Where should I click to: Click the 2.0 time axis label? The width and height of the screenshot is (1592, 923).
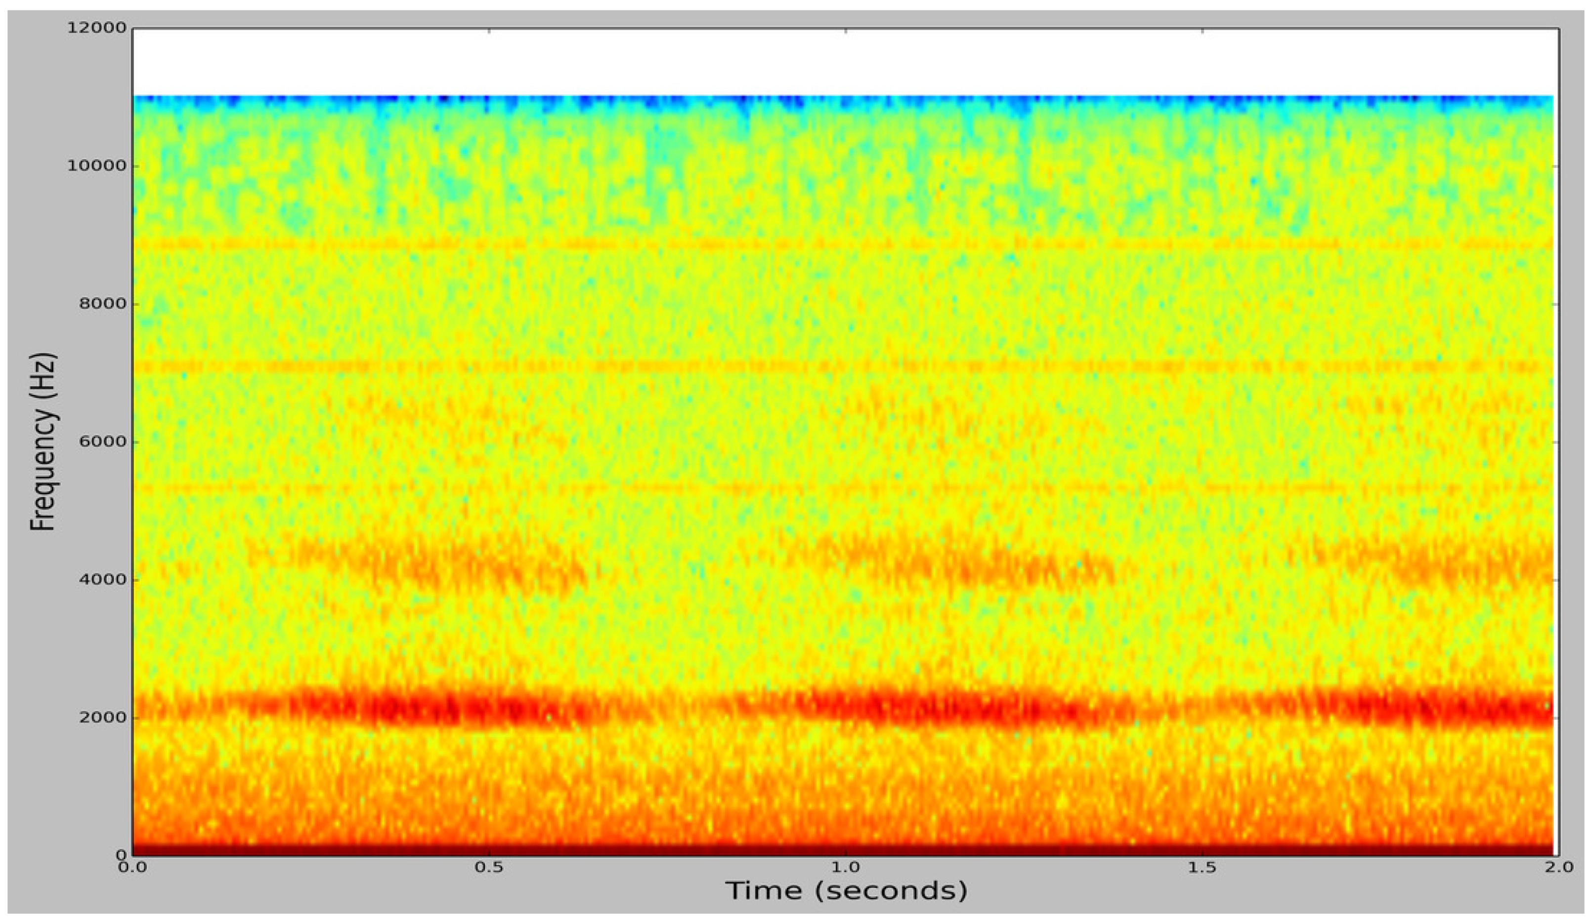pos(1558,867)
